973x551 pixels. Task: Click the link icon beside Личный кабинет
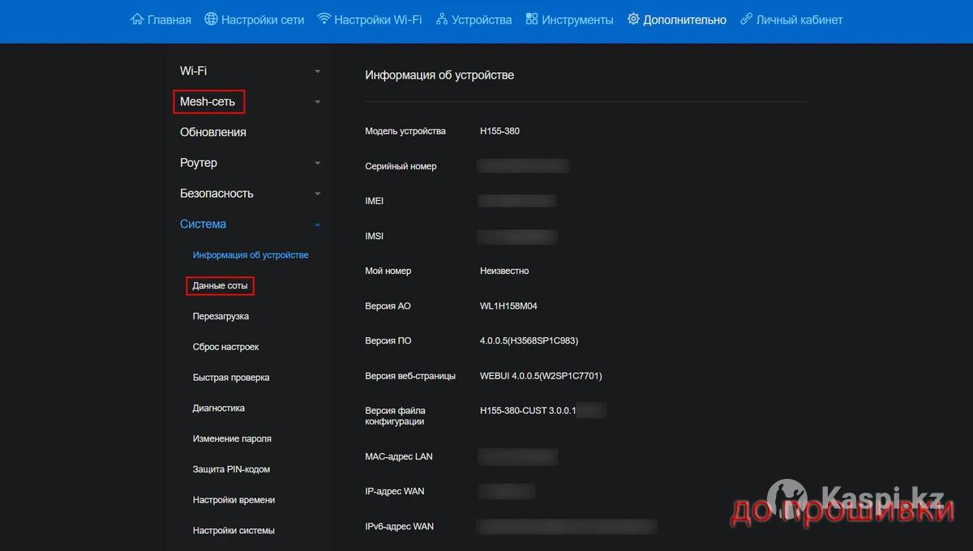pos(746,19)
